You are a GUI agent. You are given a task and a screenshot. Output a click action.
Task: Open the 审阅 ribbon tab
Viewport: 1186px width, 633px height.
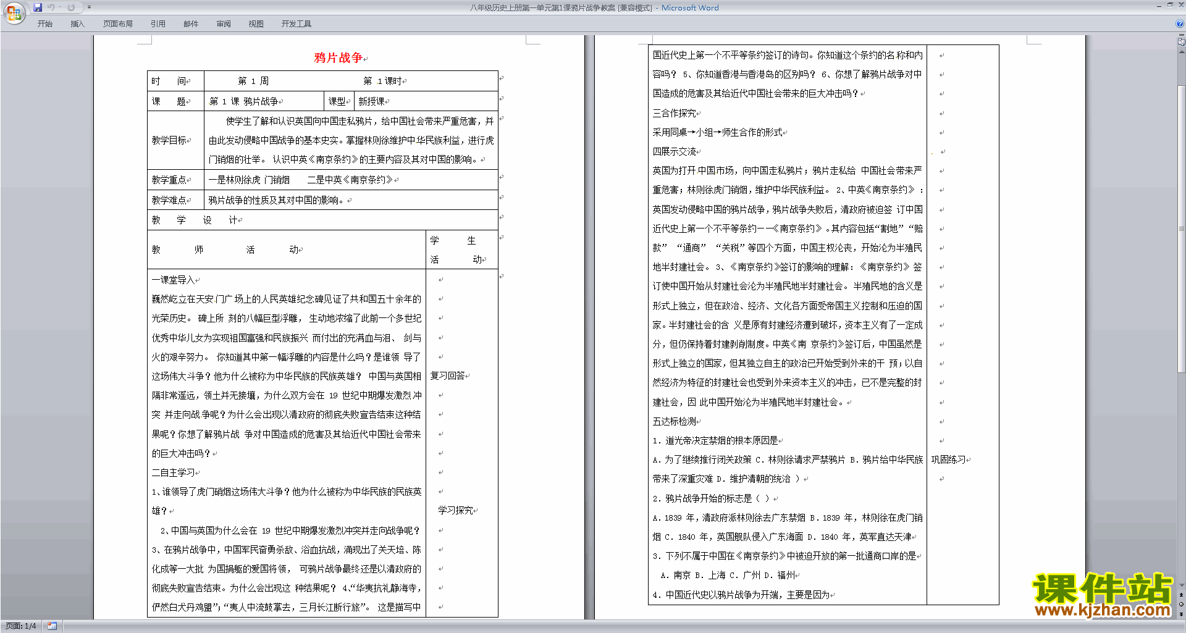tap(224, 24)
